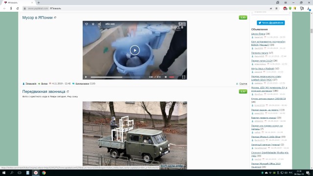This screenshot has height=176, width=313.
Task: Open Yandex Browser from the taskbar
Action: point(36,173)
